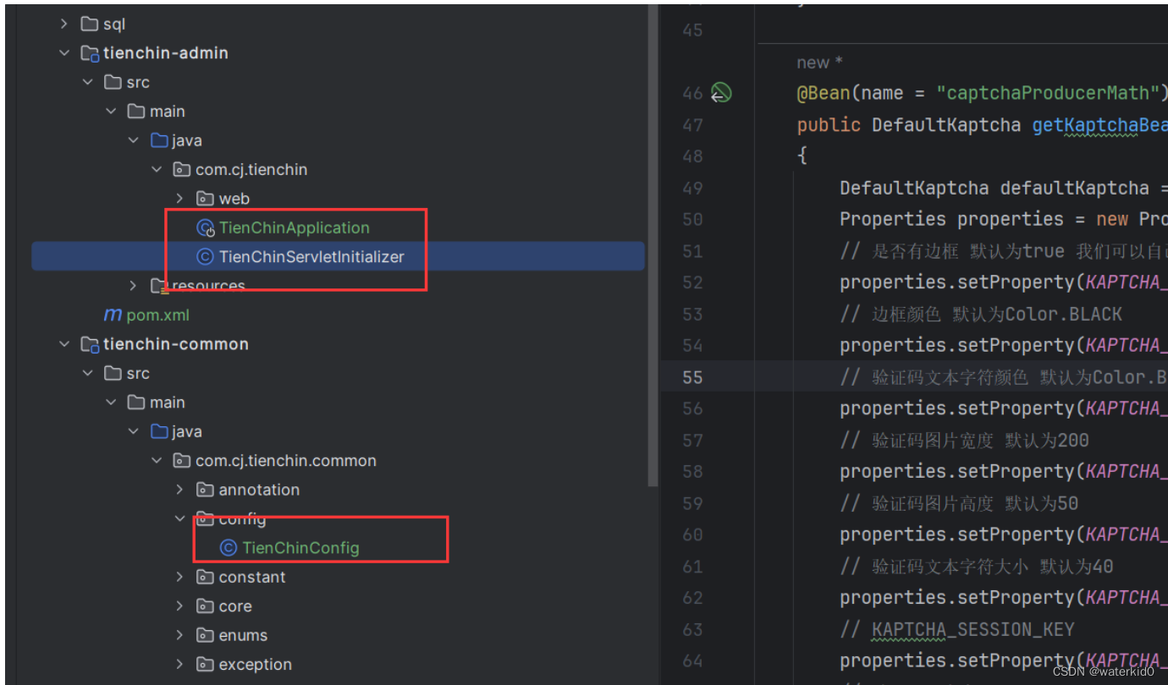
Task: Open the pom.xml file label
Action: click(158, 315)
